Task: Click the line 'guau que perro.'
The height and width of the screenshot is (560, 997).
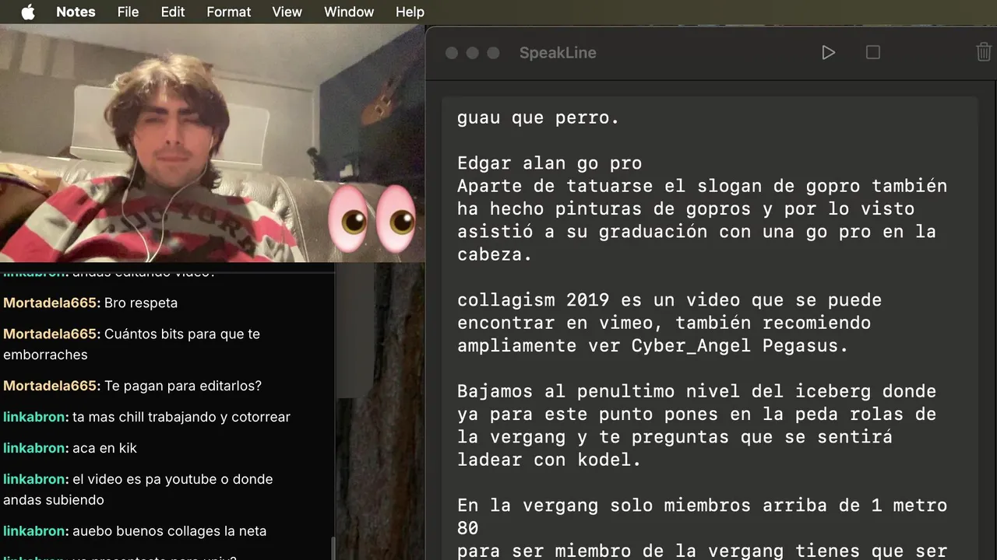Action: click(538, 118)
